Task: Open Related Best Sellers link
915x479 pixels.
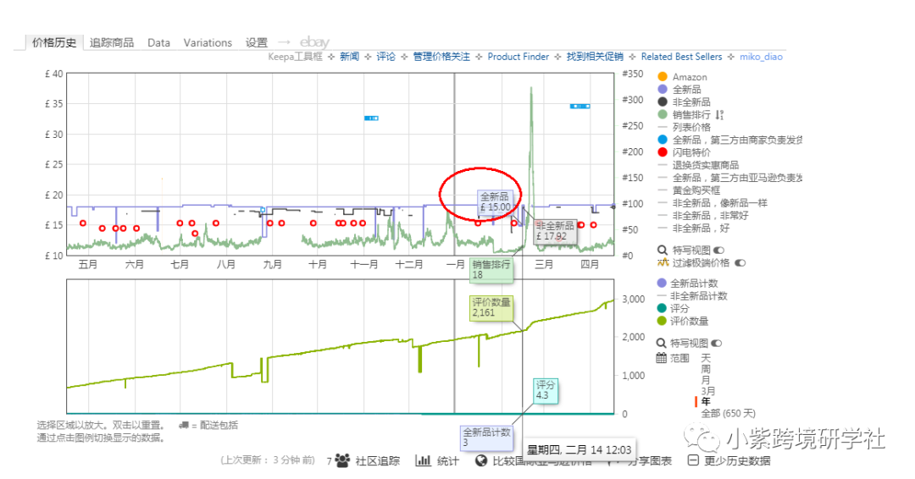Action: tap(681, 57)
